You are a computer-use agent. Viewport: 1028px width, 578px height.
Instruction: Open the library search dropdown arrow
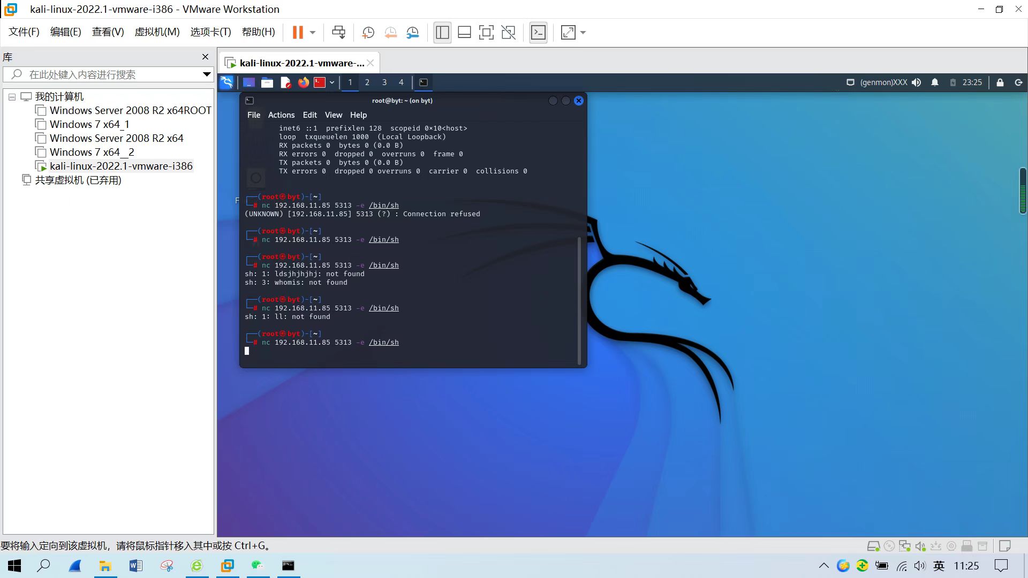[207, 74]
